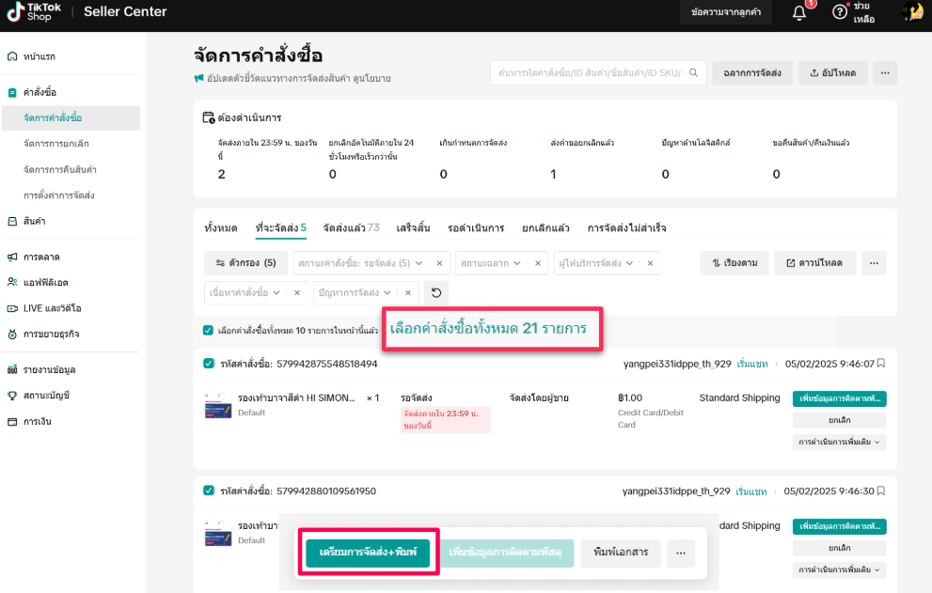Toggle the select all orders on page checkbox
Image resolution: width=932 pixels, height=593 pixels.
pos(208,330)
